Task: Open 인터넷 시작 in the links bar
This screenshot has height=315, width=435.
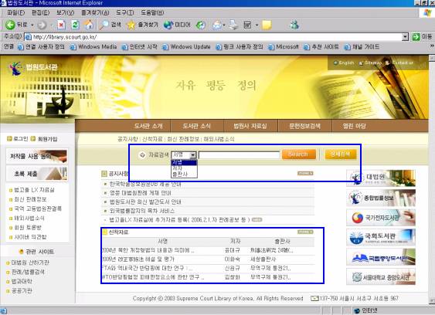Action: (140, 47)
